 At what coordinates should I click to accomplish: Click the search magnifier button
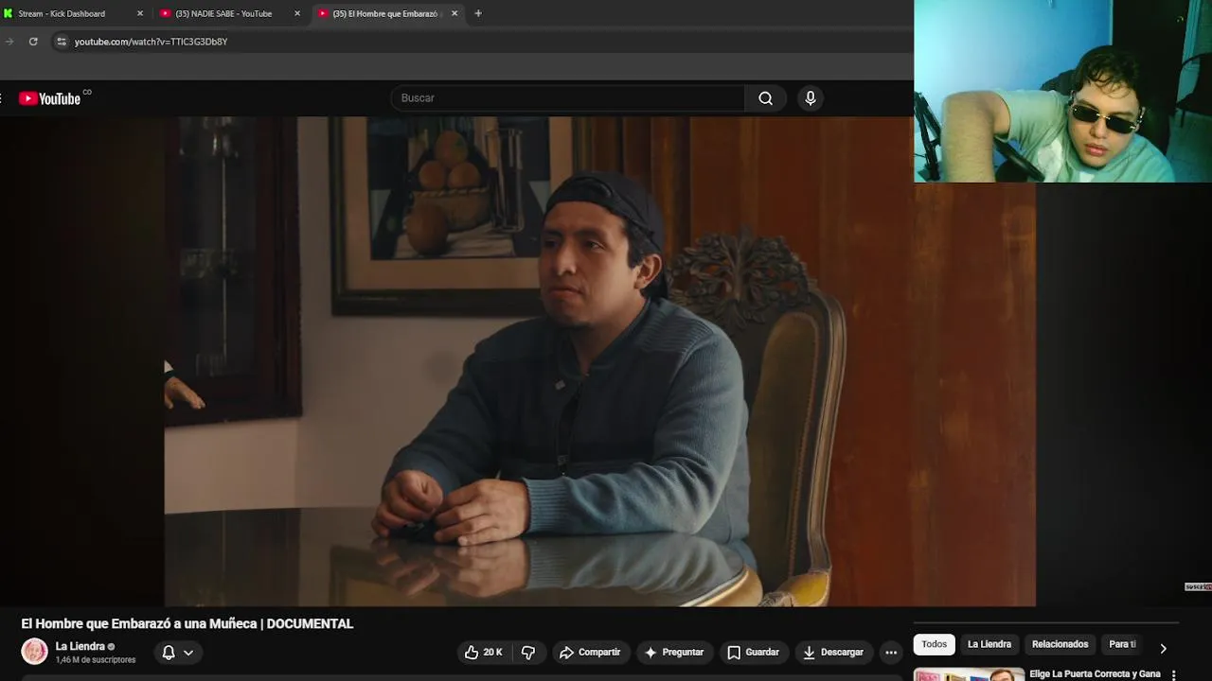tap(765, 98)
